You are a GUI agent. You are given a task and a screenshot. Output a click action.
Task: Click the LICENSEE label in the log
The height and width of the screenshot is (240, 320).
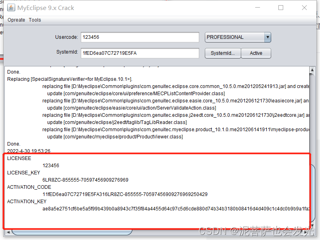click(19, 158)
